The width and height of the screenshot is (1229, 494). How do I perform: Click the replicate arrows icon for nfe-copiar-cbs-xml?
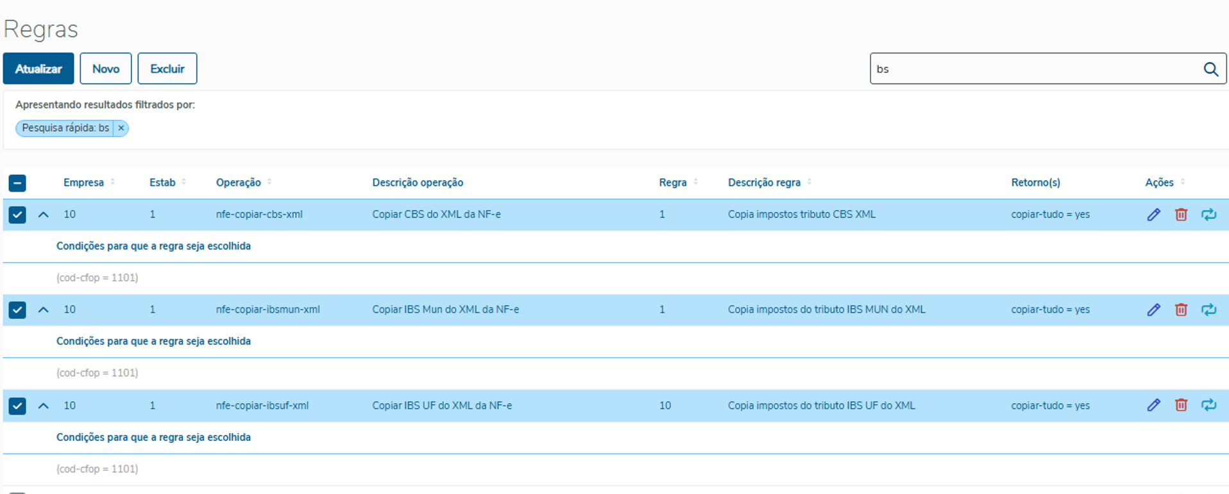pyautogui.click(x=1208, y=215)
